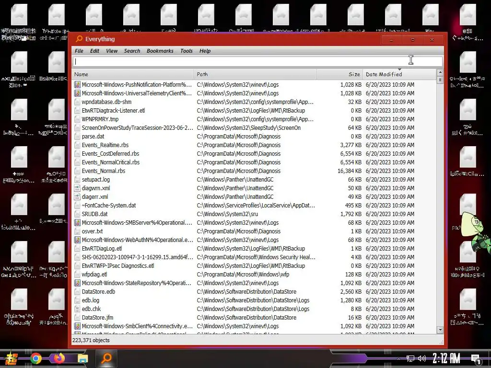Image resolution: width=491 pixels, height=368 pixels.
Task: Click the icon beside Events_Realtime.rbs
Action: (x=77, y=145)
